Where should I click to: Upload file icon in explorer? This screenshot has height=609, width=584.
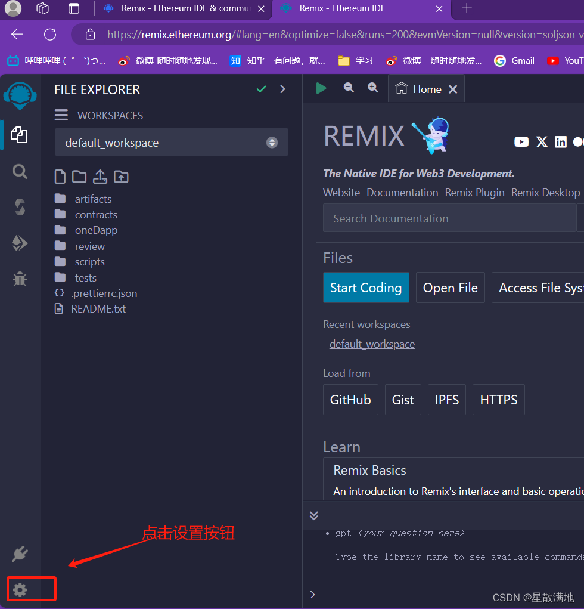(100, 177)
